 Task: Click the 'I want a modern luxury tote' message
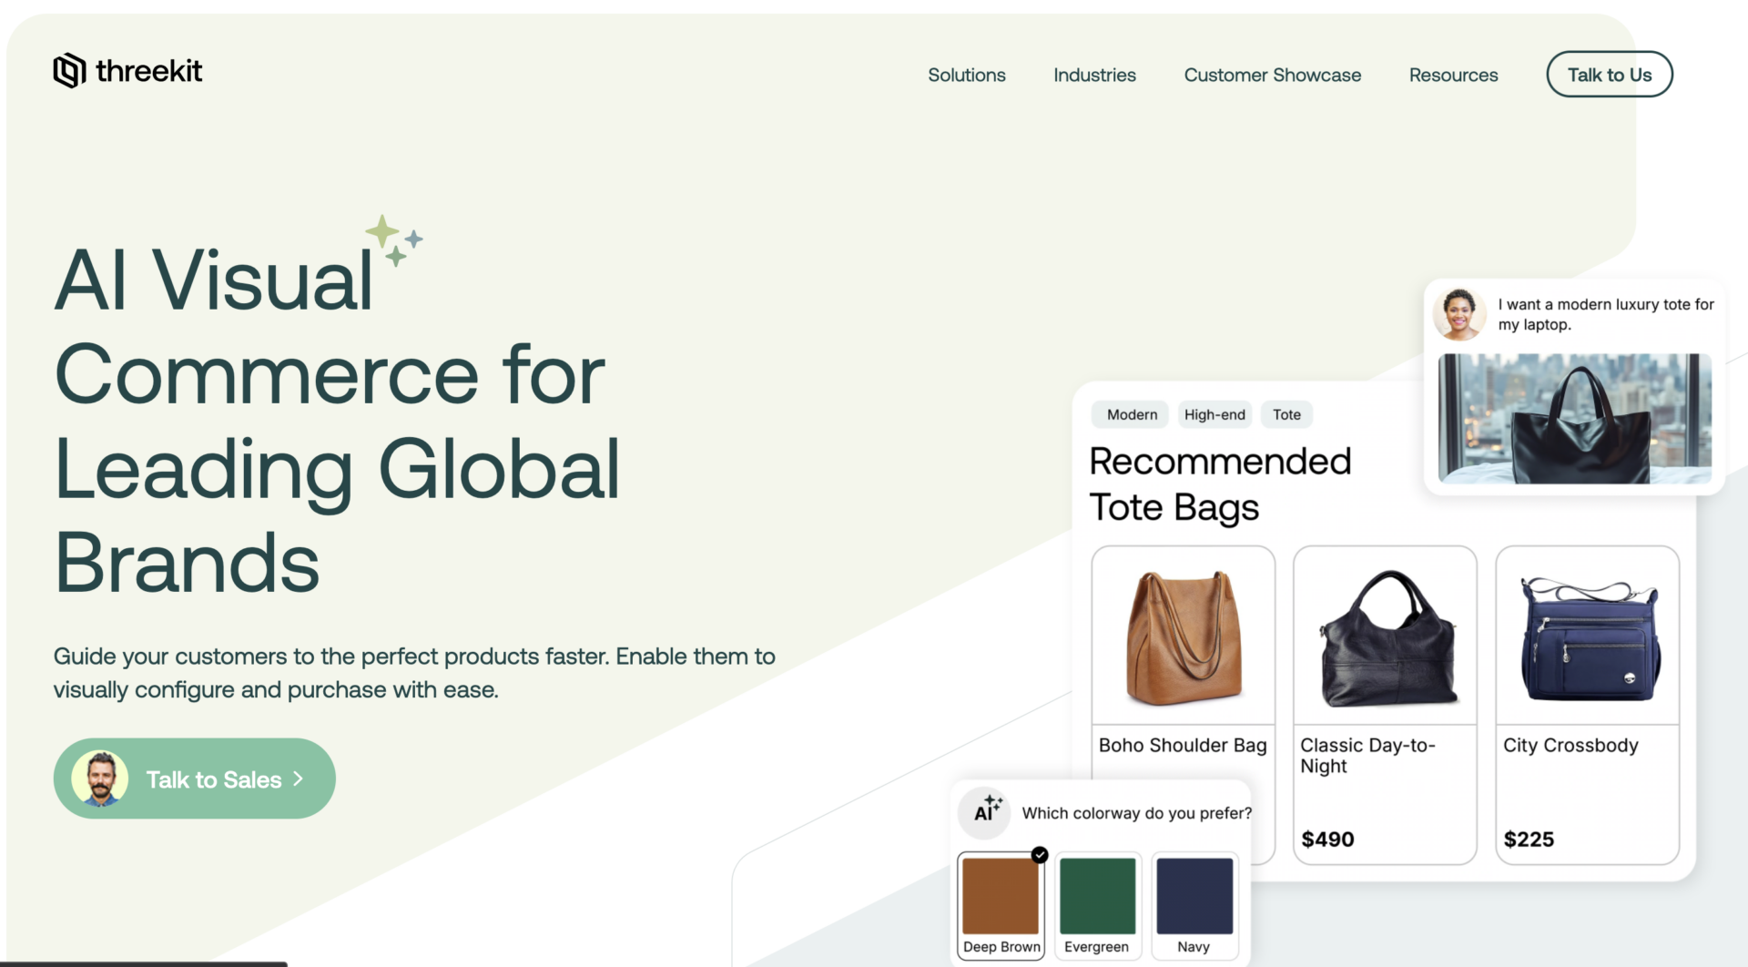point(1606,314)
